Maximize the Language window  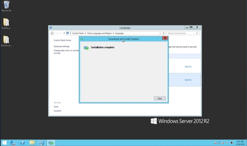[x=191, y=27]
